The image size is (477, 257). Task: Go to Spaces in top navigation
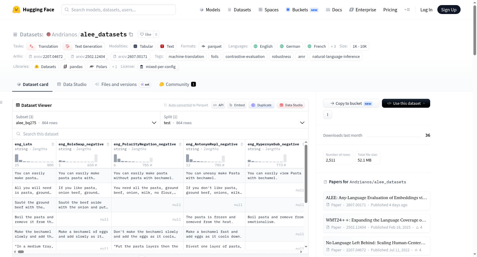point(269,10)
